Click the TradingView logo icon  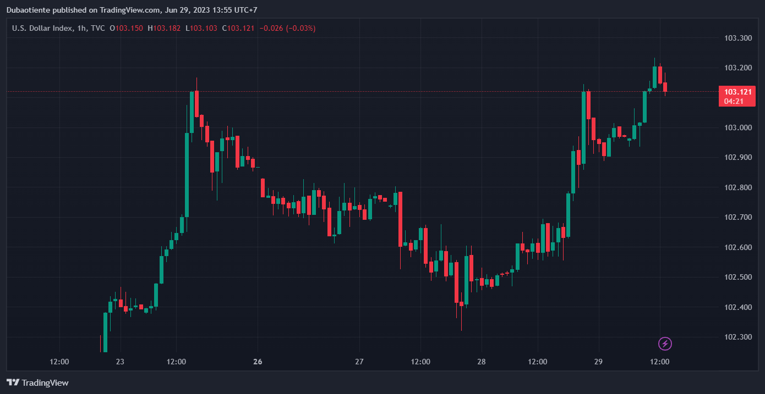point(13,382)
